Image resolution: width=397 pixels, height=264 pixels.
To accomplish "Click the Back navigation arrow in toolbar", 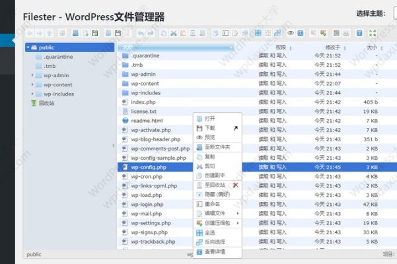I will click(30, 33).
